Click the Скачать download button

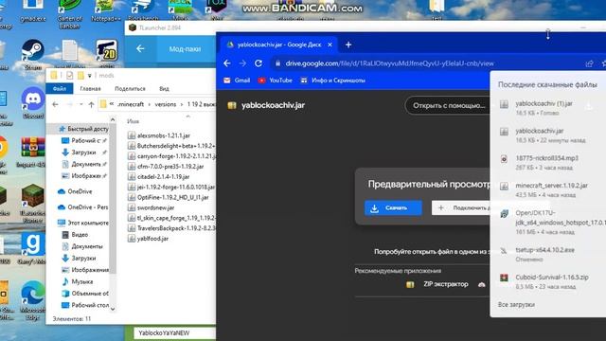coord(393,208)
